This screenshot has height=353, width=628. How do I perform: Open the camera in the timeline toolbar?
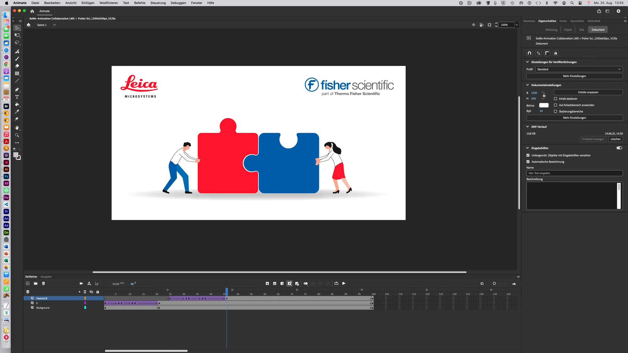click(x=81, y=283)
